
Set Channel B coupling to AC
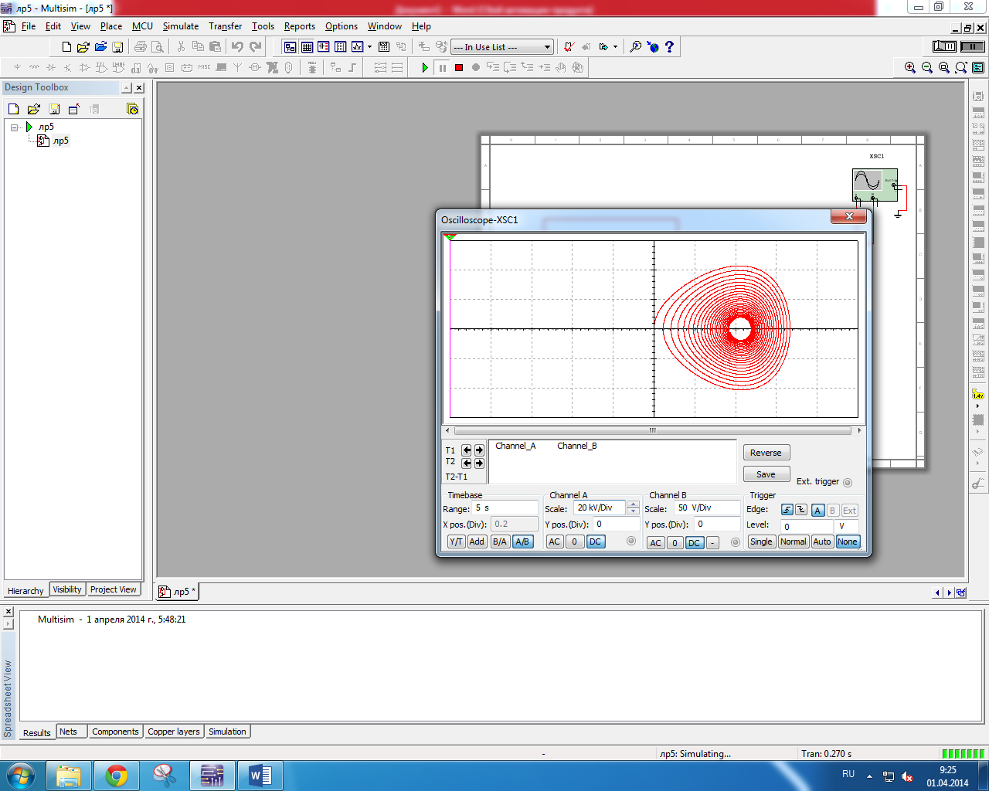655,543
